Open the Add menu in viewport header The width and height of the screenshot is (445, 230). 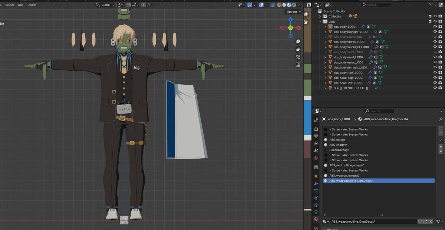click(21, 5)
